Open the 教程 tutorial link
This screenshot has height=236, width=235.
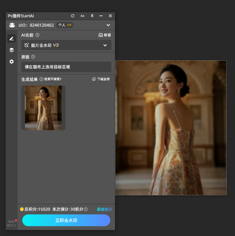click(x=105, y=35)
